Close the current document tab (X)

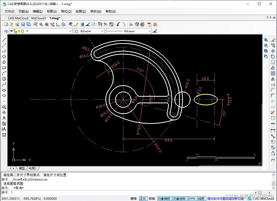coord(274,18)
